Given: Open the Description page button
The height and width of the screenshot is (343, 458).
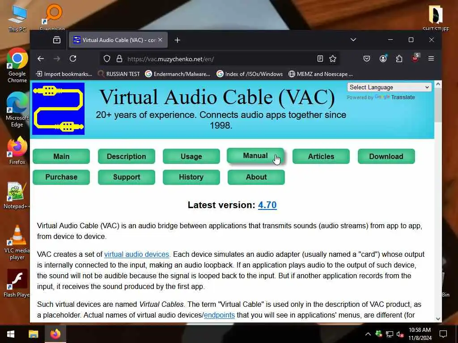Looking at the screenshot, I should (x=127, y=156).
